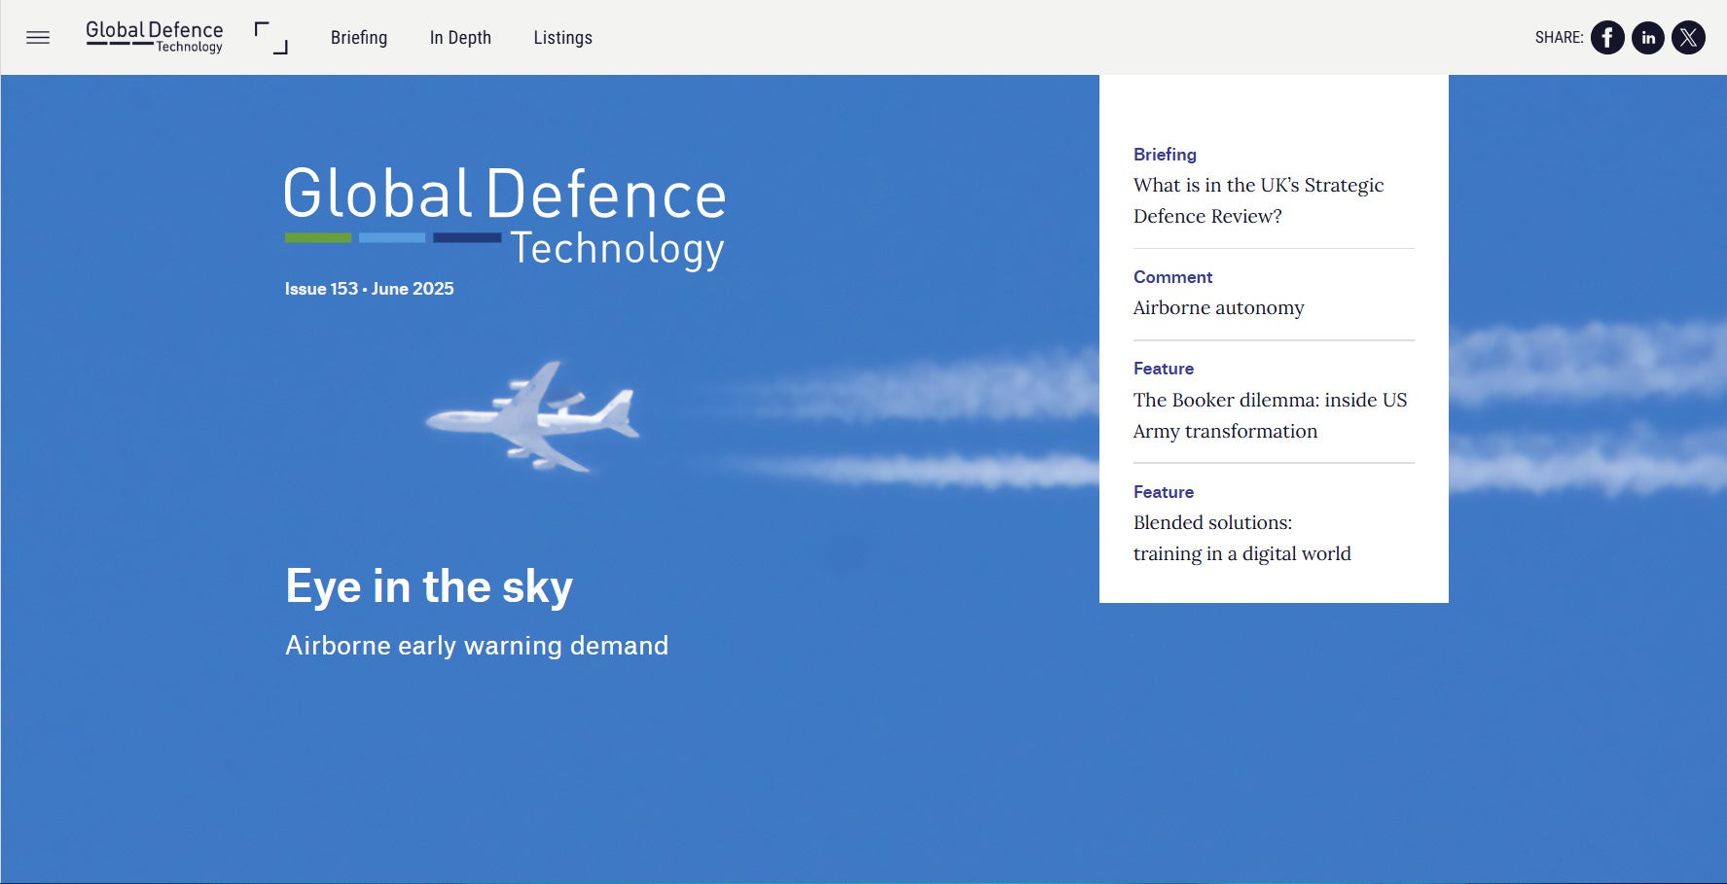Open the Briefing menu item
This screenshot has height=884, width=1727.
point(359,38)
